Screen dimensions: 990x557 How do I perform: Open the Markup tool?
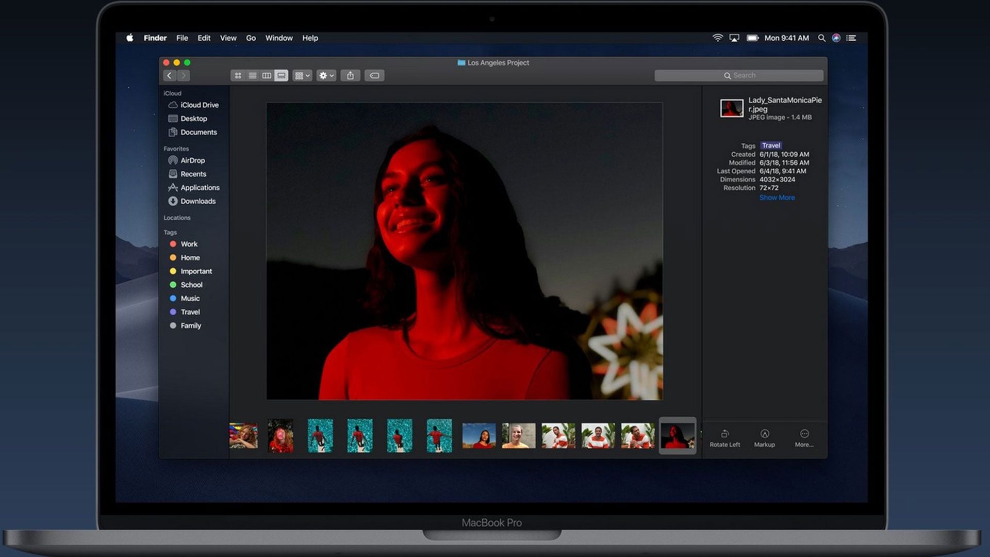(764, 434)
